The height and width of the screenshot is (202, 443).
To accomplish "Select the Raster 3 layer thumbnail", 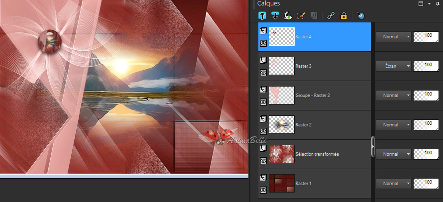I will click(282, 66).
